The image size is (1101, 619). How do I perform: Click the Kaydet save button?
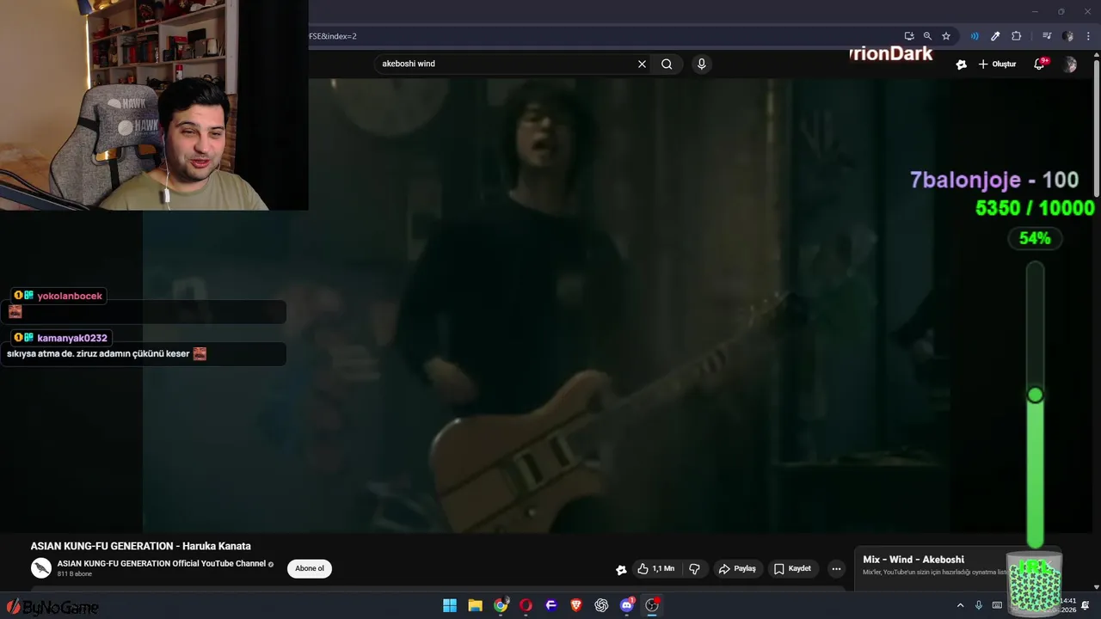tap(792, 568)
